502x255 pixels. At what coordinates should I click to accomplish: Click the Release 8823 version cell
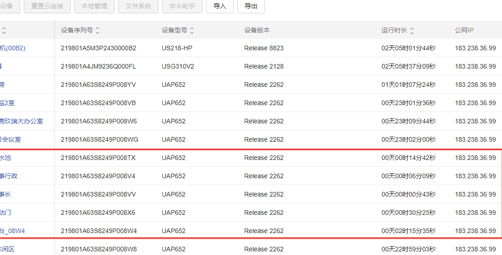(x=264, y=48)
